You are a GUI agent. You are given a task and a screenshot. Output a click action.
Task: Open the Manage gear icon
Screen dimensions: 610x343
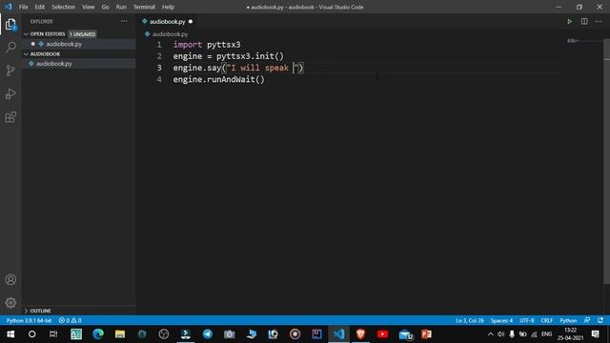coord(10,303)
